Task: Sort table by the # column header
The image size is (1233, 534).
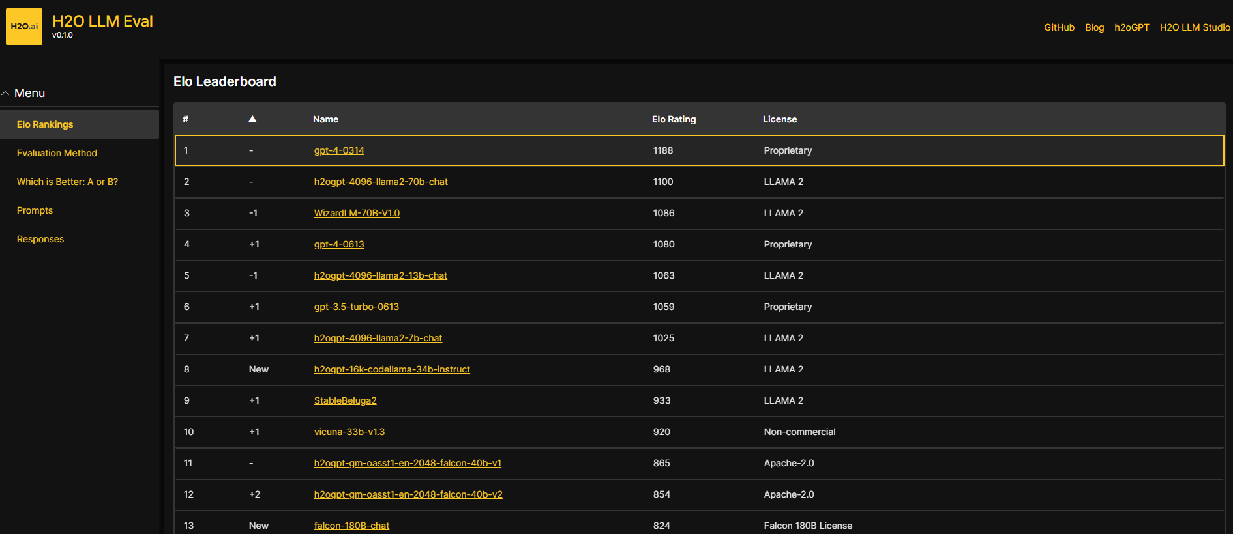Action: click(x=186, y=119)
